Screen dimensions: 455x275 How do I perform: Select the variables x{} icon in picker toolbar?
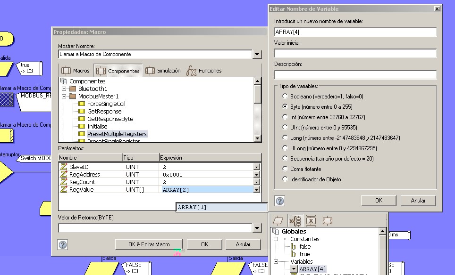click(x=295, y=221)
